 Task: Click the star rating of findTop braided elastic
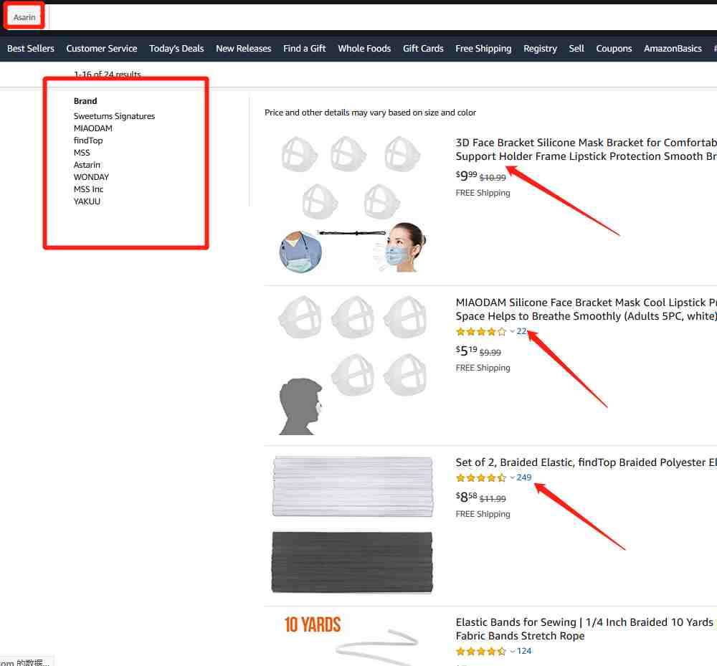coord(481,478)
